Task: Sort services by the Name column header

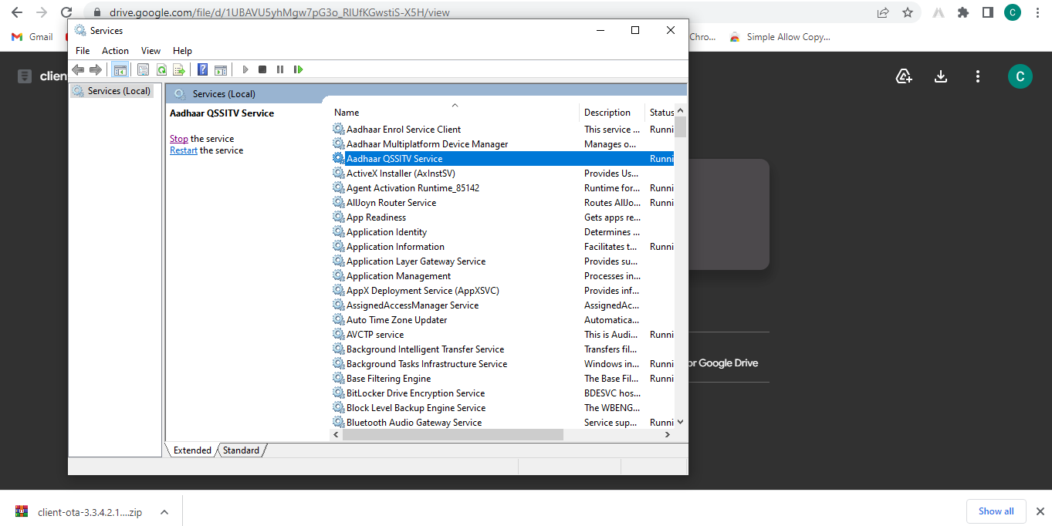Action: pos(454,113)
